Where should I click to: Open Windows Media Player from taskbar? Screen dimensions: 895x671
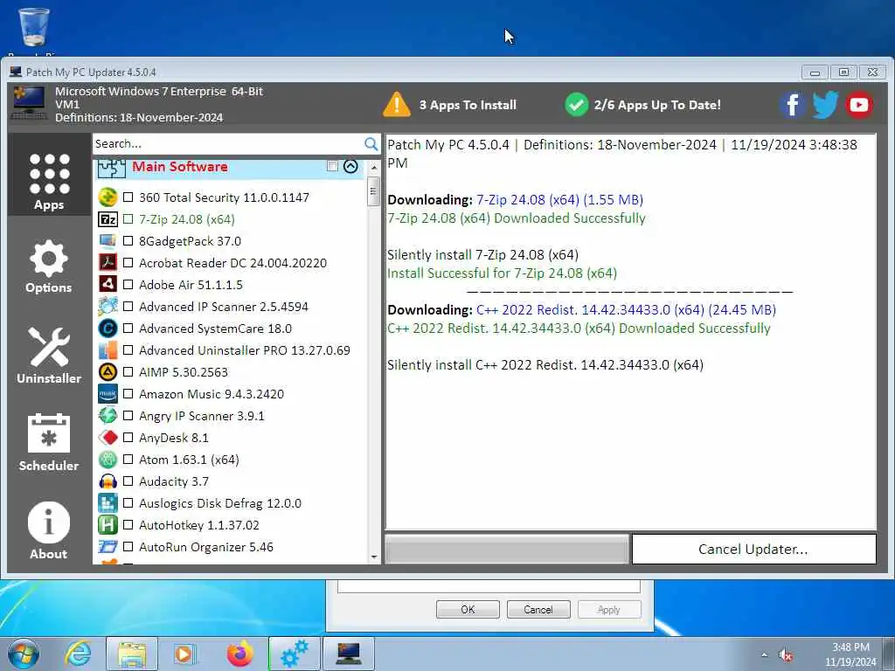point(184,654)
